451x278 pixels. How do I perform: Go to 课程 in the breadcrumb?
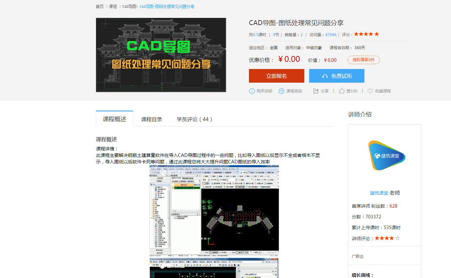click(113, 7)
